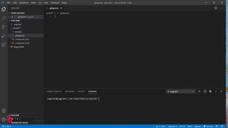The height and width of the screenshot is (128, 228).
Task: Kill the terminal with trash icon
Action: [210, 91]
